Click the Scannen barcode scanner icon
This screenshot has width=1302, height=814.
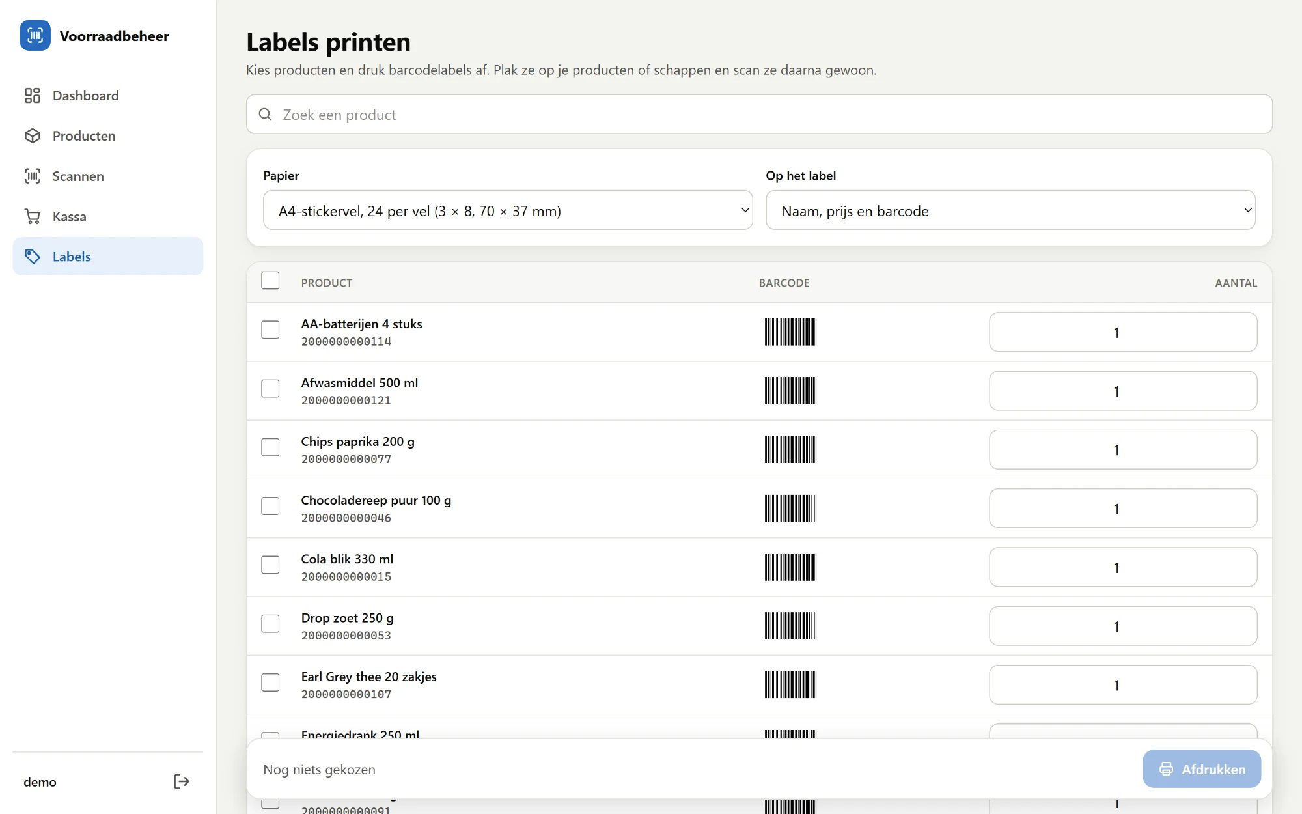point(33,176)
